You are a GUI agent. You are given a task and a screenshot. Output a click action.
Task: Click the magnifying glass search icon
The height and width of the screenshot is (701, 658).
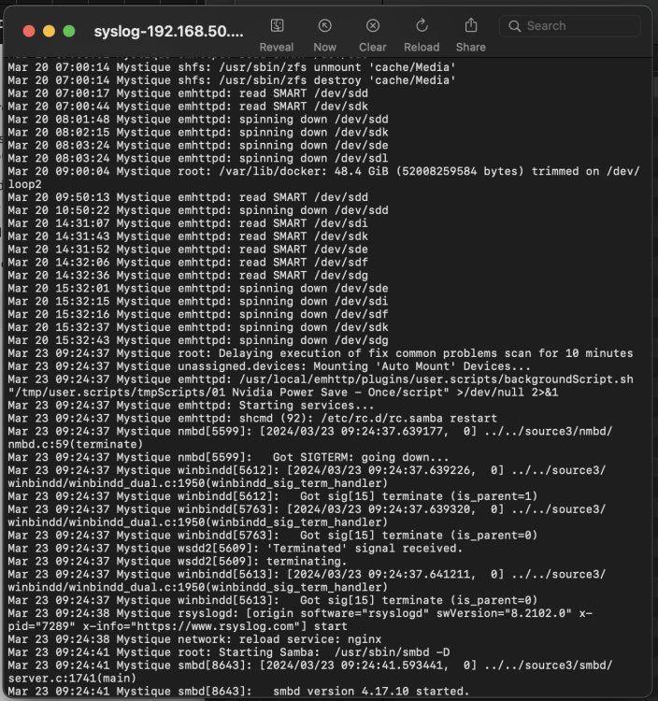514,26
